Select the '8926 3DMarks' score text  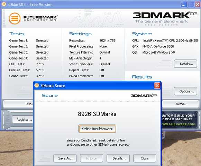(97, 114)
